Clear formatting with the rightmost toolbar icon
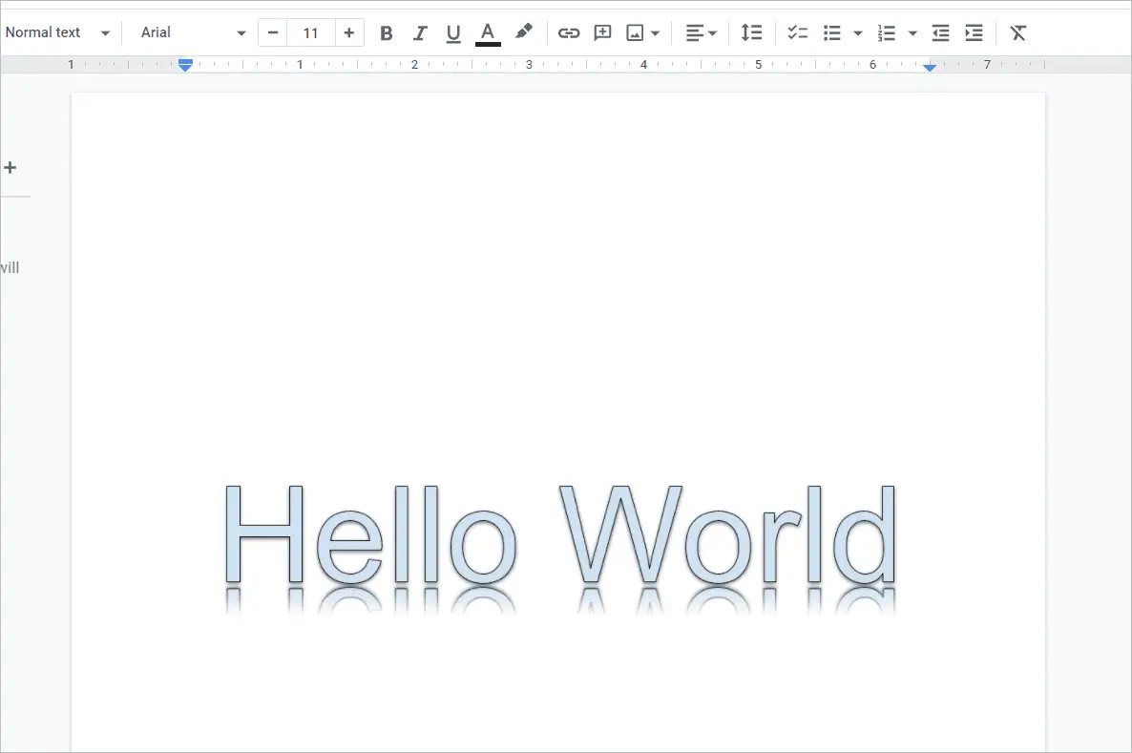Image resolution: width=1132 pixels, height=753 pixels. [x=1017, y=32]
